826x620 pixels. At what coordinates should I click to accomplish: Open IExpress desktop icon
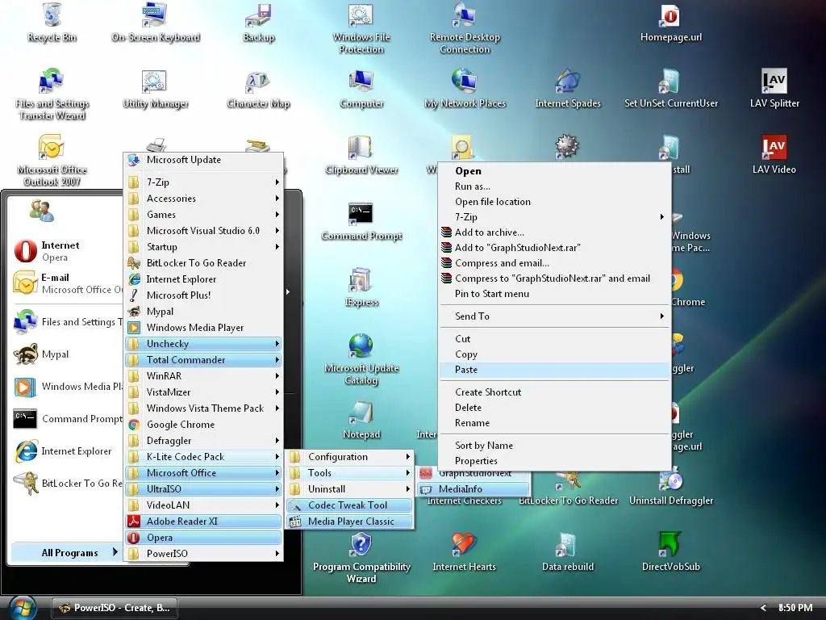tap(361, 287)
